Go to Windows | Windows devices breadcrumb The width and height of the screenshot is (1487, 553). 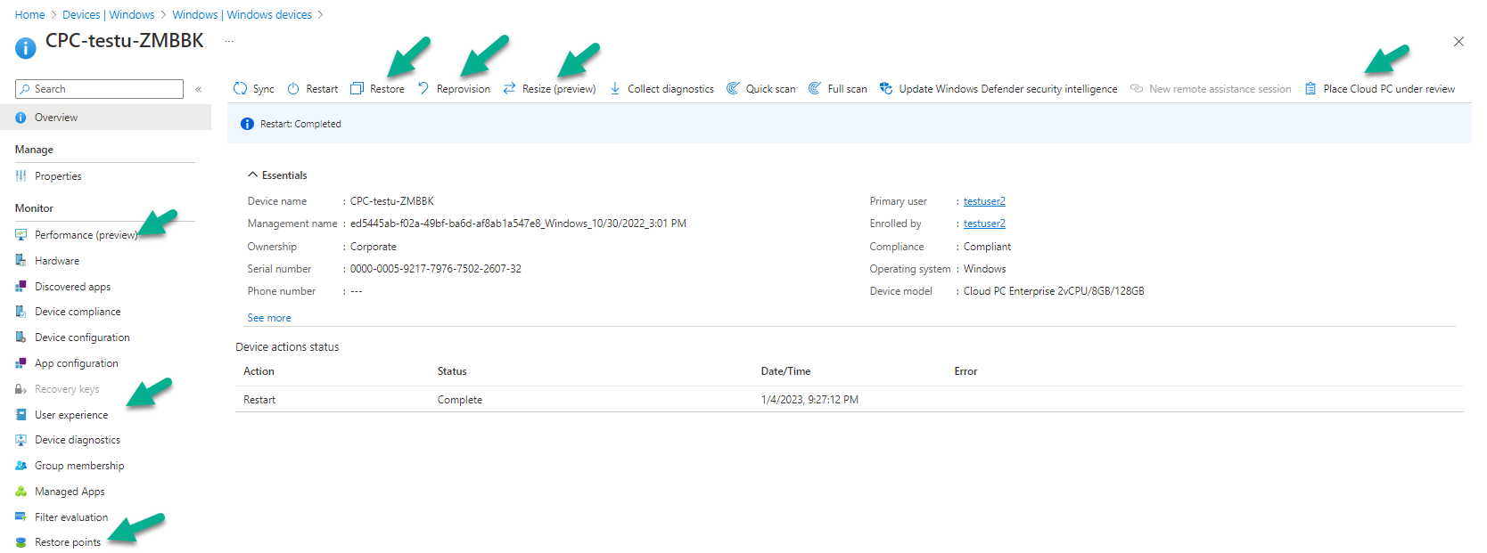(x=242, y=15)
